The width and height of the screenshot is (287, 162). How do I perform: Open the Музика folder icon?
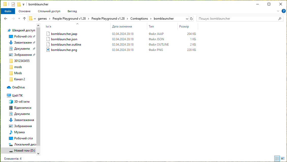point(11,132)
